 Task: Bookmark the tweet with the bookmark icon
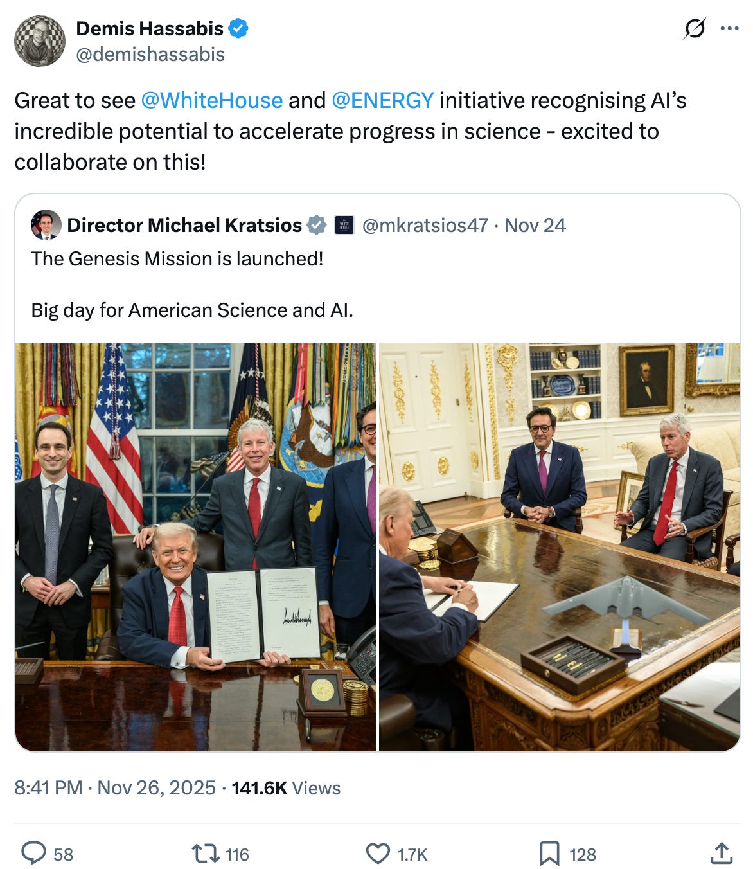tap(549, 854)
